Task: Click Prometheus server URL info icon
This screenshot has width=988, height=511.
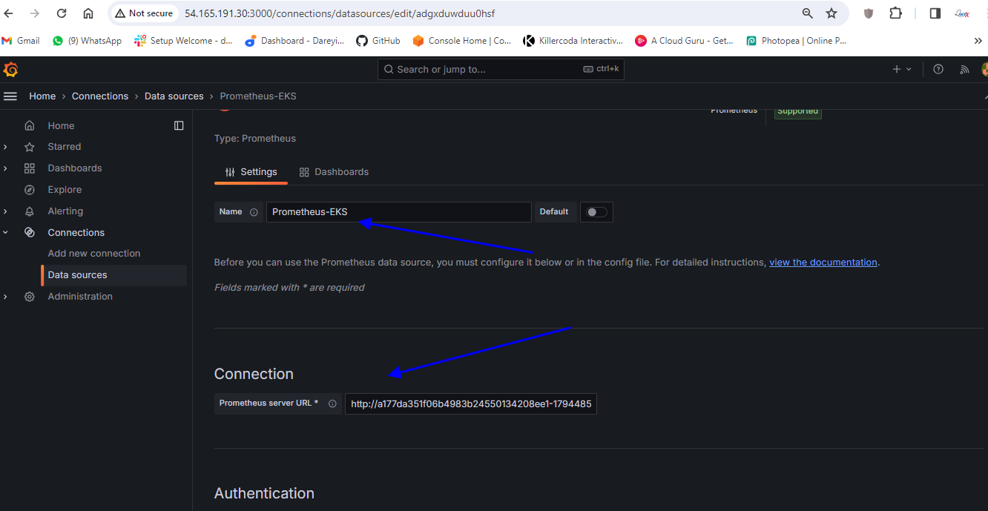Action: click(x=332, y=404)
